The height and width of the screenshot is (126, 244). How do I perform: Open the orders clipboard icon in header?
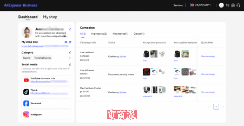point(233,5)
